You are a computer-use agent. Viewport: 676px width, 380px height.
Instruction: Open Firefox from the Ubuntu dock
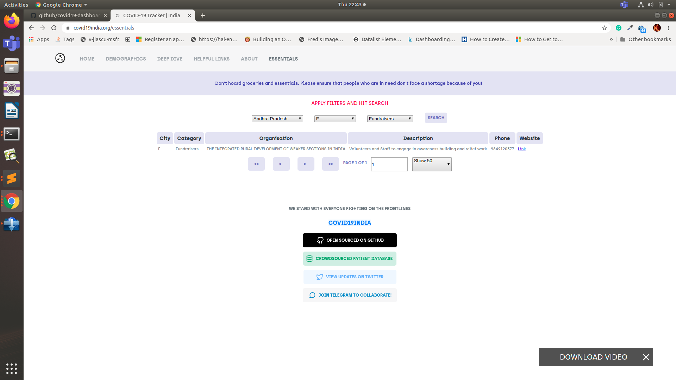pyautogui.click(x=12, y=20)
